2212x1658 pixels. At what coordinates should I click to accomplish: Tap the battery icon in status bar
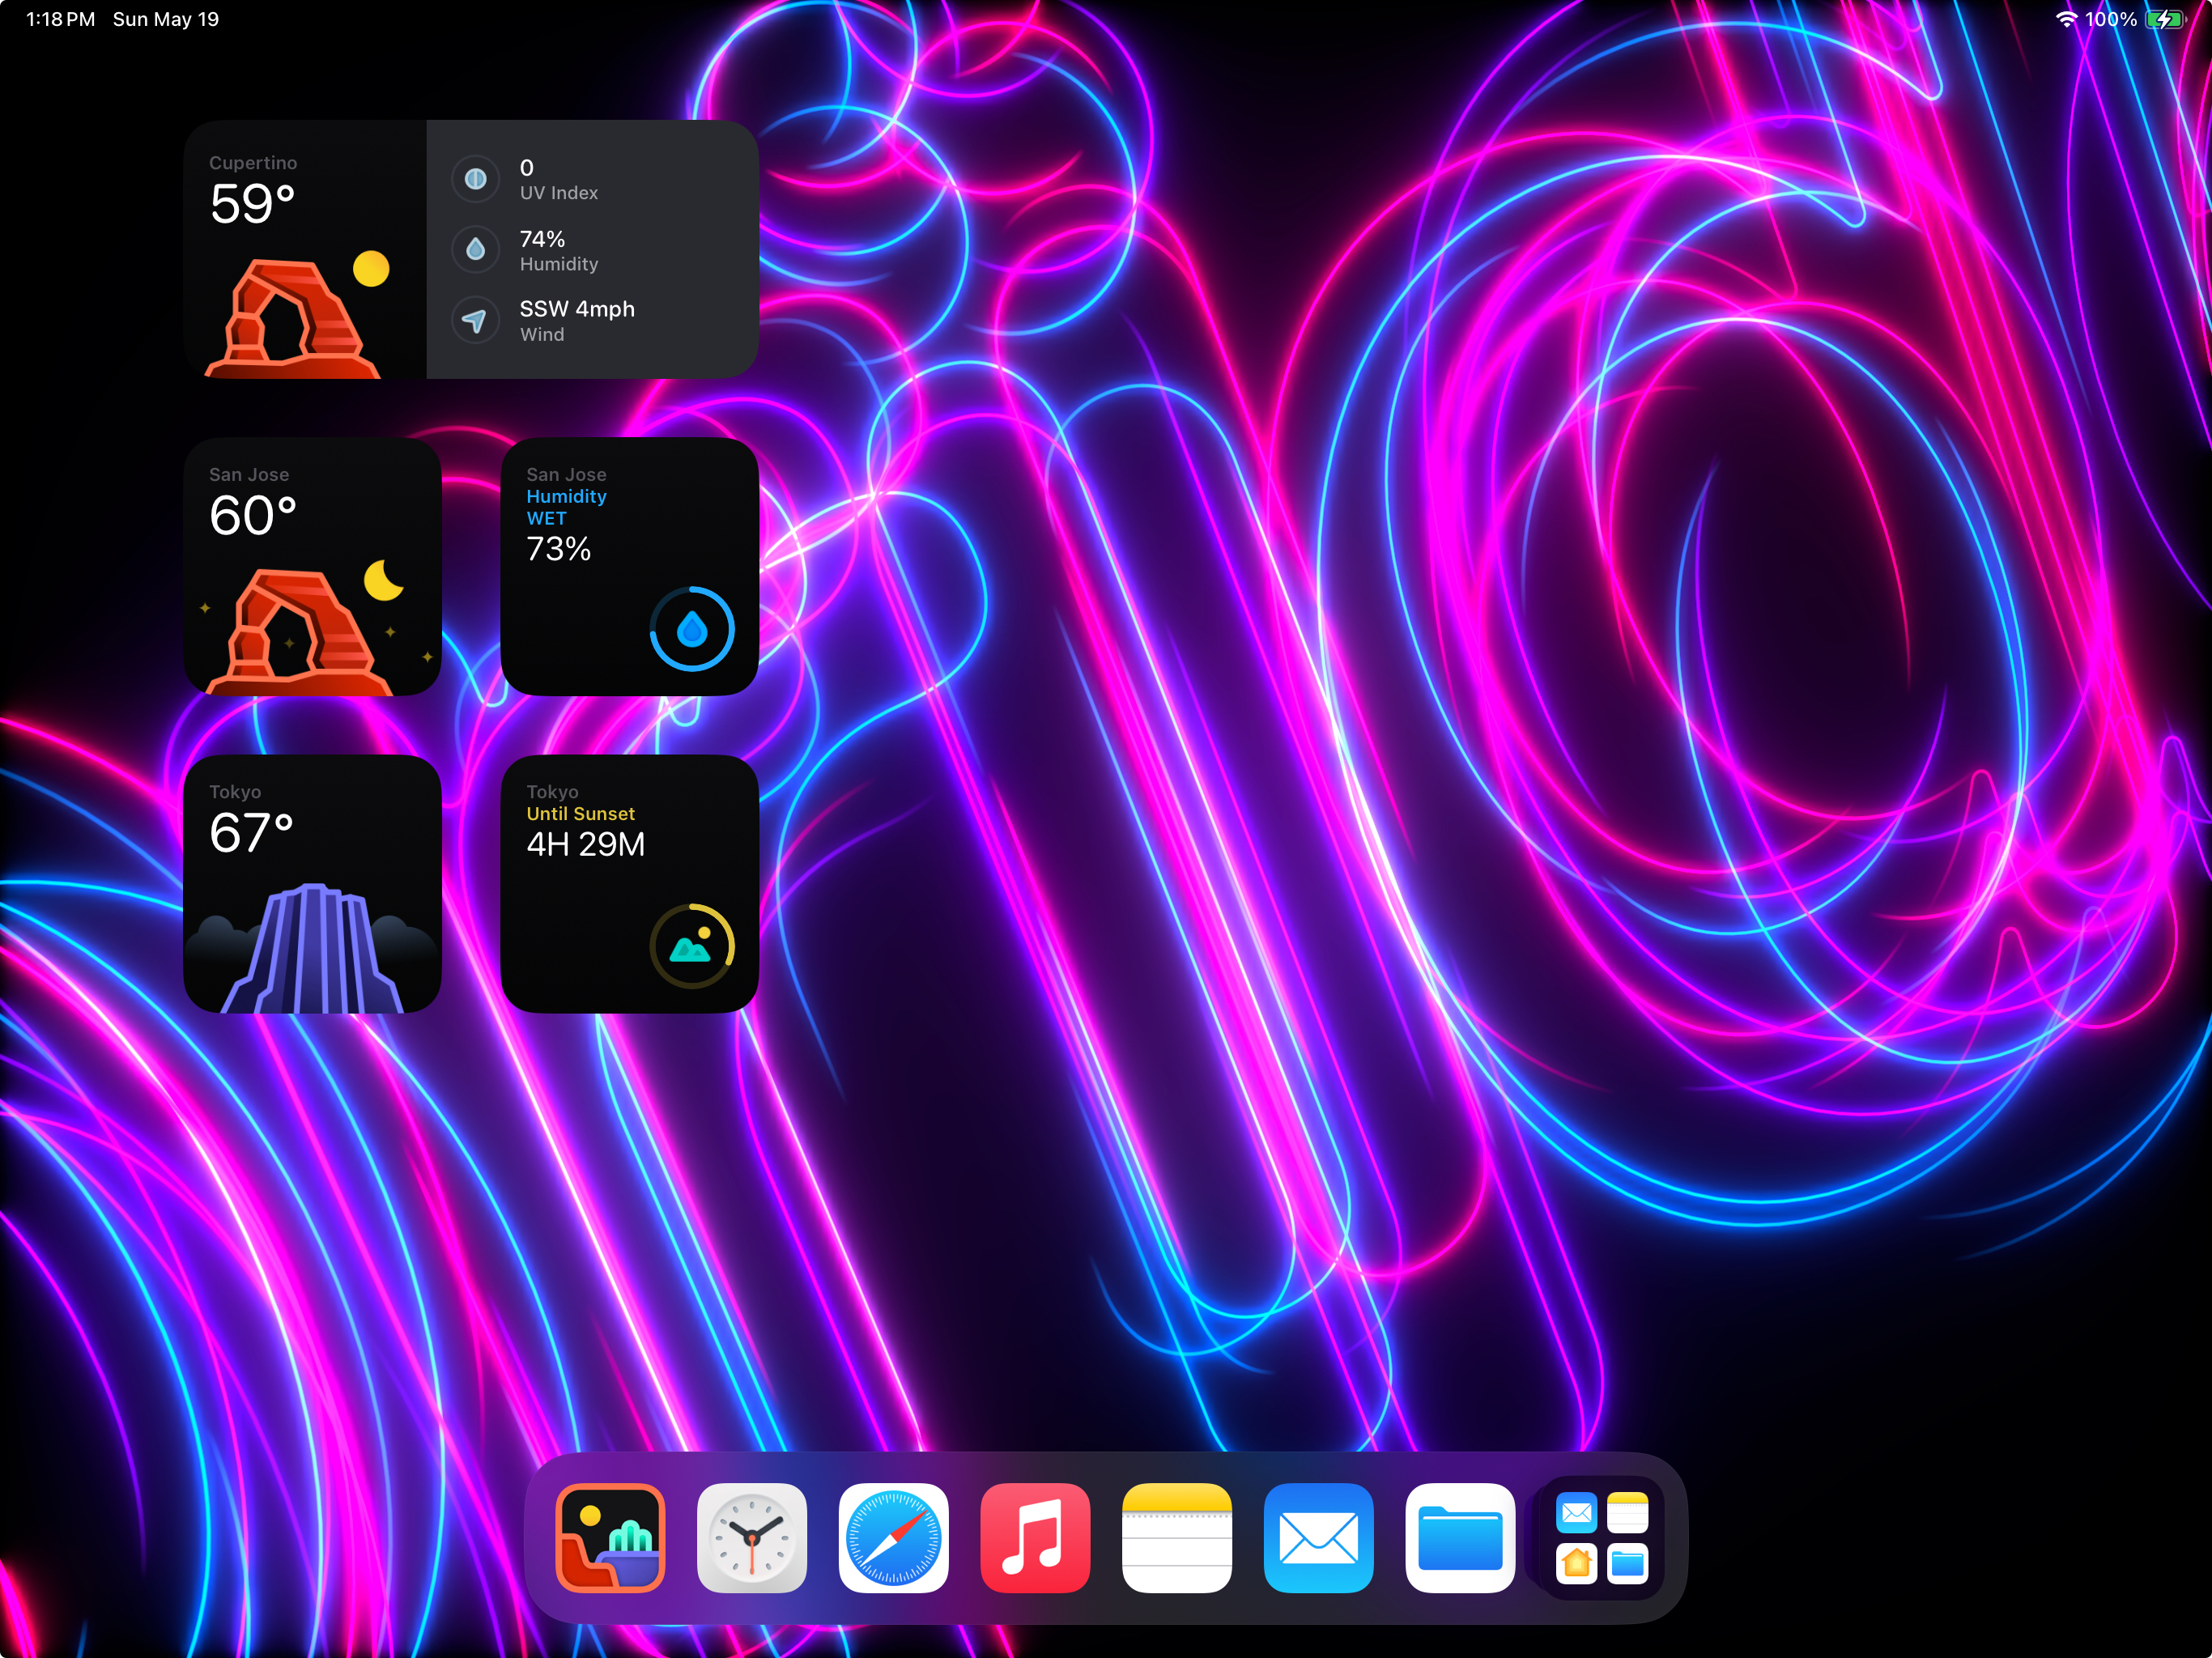coord(2166,19)
